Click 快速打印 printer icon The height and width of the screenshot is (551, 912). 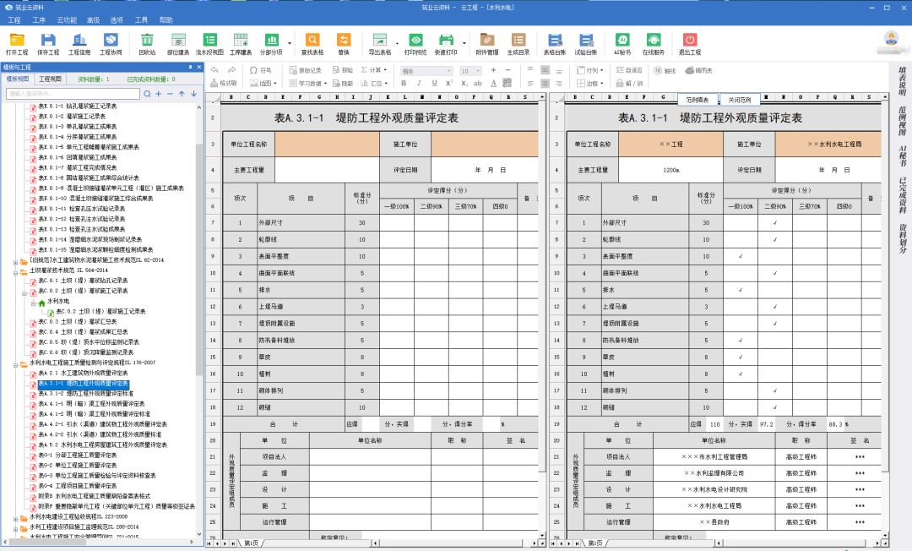click(446, 44)
